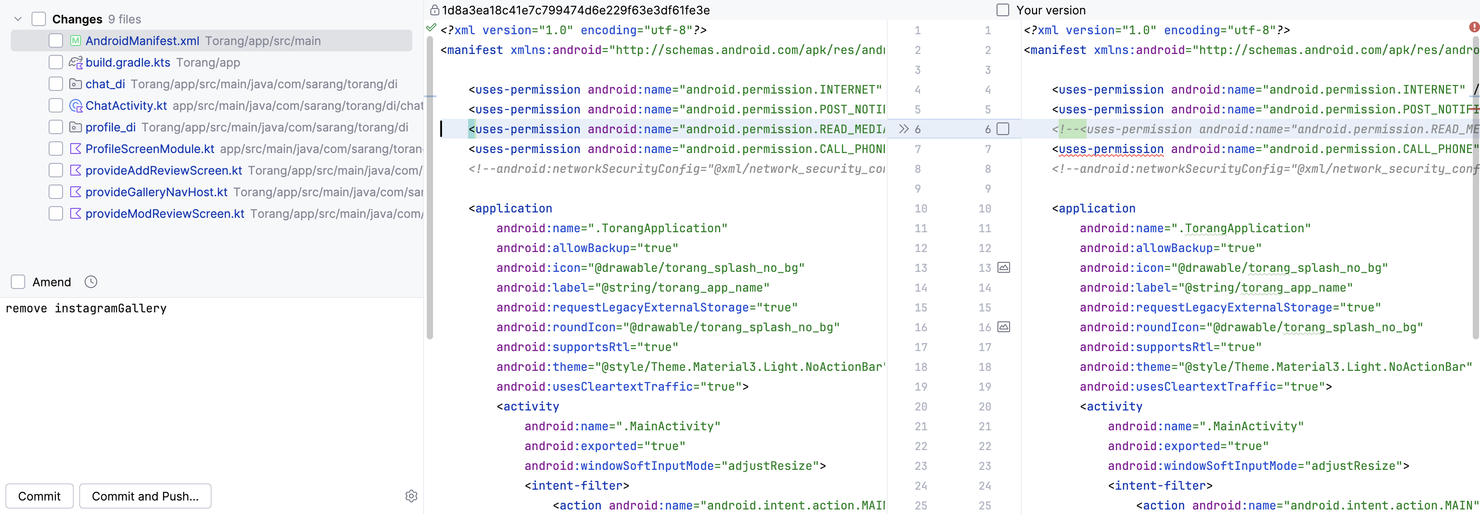Click green checkmark inspection icon in left editor
This screenshot has height=514, width=1480.
pos(431,27)
